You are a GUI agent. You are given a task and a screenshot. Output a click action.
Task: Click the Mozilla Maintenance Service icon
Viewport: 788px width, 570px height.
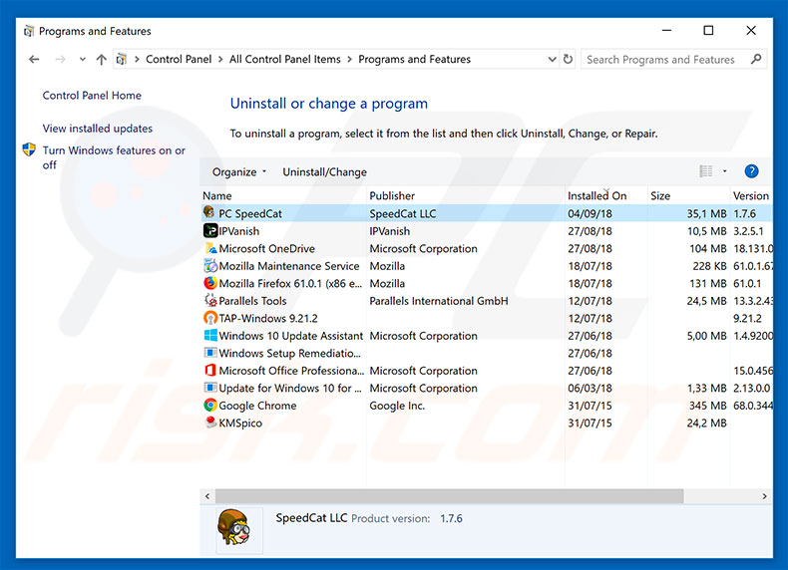tap(210, 265)
